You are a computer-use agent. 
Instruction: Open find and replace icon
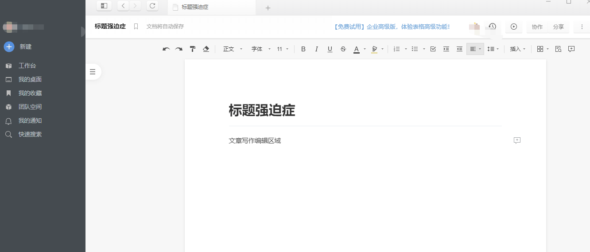tap(558, 49)
